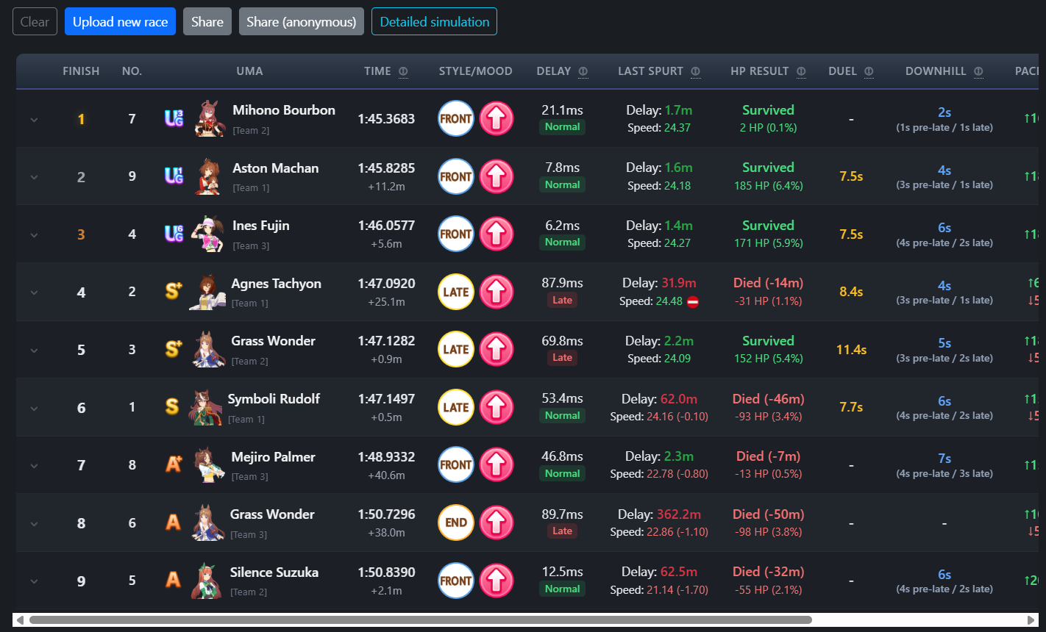Screen dimensions: 1046x632
Task: Click the info icon next to DELAY header
Action: pos(583,71)
